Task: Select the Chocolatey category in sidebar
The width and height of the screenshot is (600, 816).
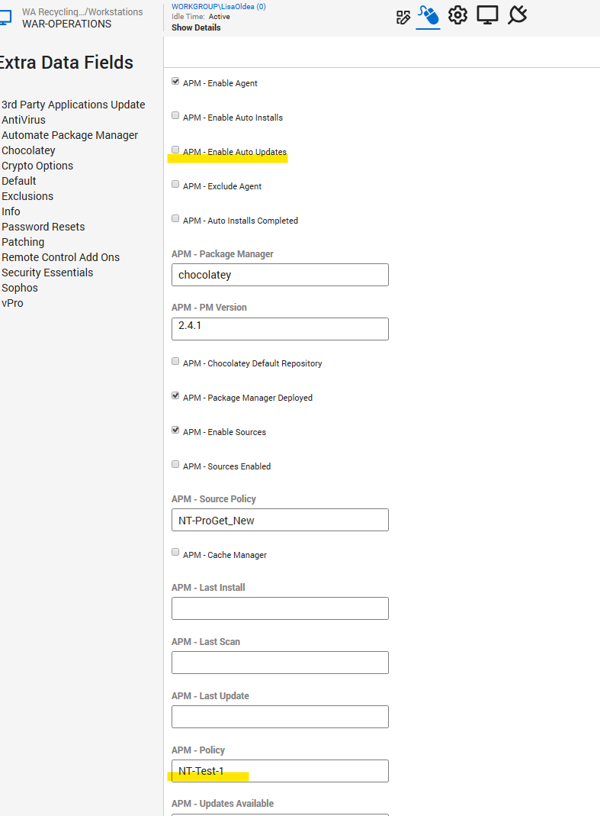Action: point(28,150)
